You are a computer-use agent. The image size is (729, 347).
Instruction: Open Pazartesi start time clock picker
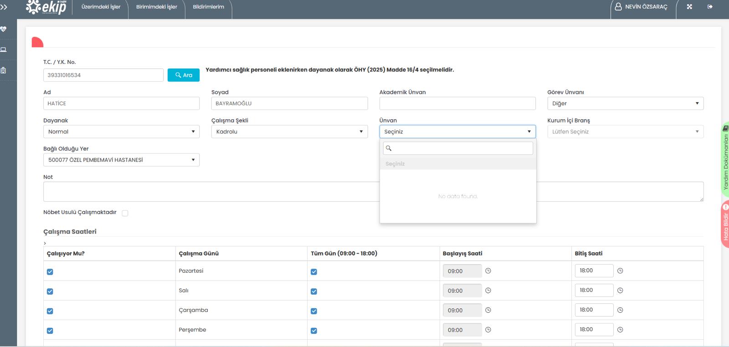point(488,271)
